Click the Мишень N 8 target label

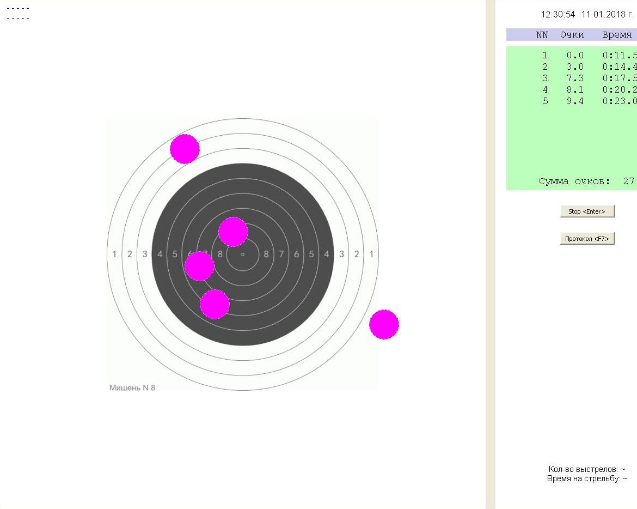tap(132, 388)
